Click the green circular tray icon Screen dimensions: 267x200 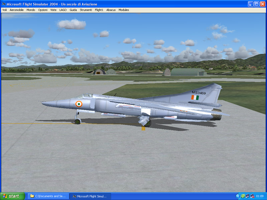click(x=243, y=196)
